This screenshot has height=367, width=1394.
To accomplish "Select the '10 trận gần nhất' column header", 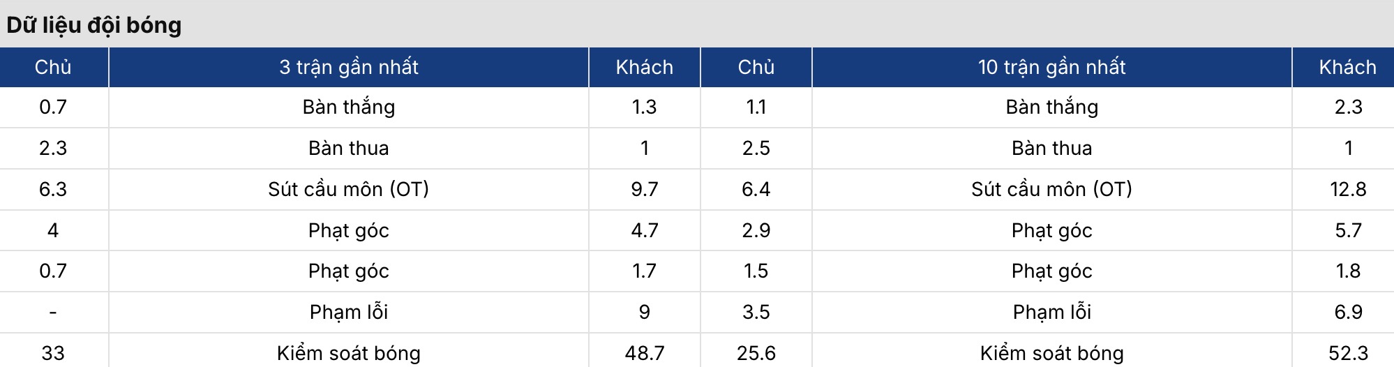I will pos(1052,68).
